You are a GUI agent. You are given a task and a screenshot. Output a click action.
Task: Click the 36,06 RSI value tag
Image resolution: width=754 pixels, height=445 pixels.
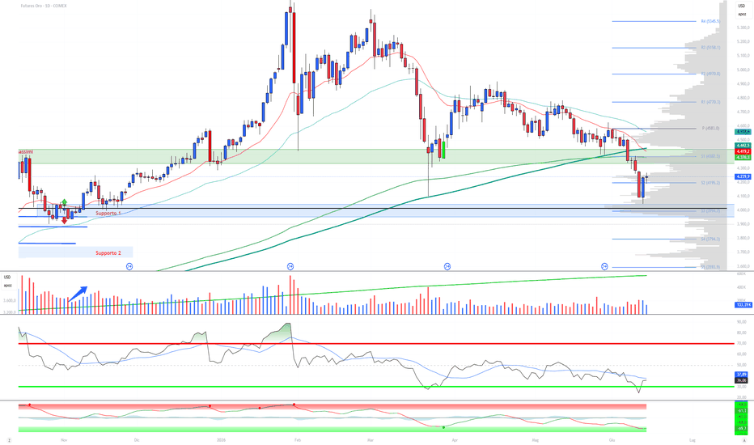click(741, 380)
